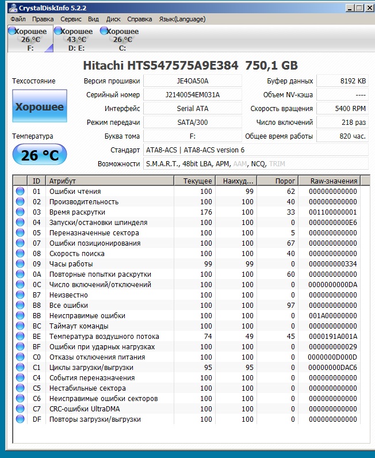Click the ID column header

pyautogui.click(x=36, y=181)
